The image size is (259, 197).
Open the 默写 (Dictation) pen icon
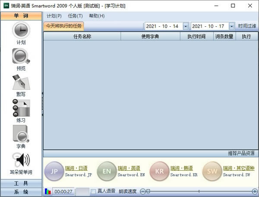pos(21,82)
